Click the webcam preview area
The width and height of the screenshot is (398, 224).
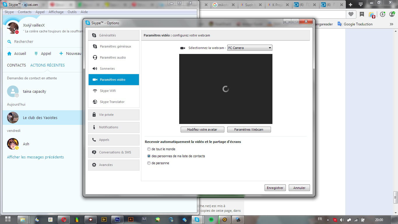226,89
